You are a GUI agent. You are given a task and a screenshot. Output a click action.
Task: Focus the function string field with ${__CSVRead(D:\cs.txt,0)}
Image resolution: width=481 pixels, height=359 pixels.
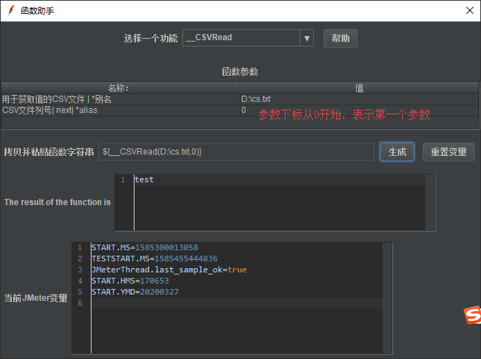(236, 152)
